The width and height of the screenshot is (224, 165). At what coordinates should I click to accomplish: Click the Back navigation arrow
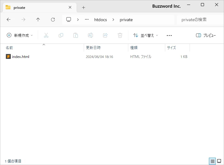(x=9, y=20)
